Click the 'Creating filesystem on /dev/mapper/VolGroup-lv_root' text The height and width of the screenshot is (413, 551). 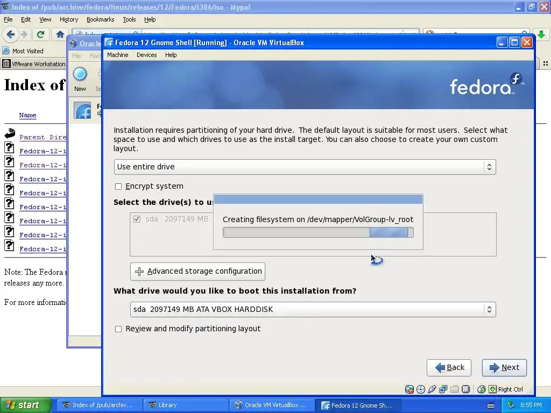318,219
